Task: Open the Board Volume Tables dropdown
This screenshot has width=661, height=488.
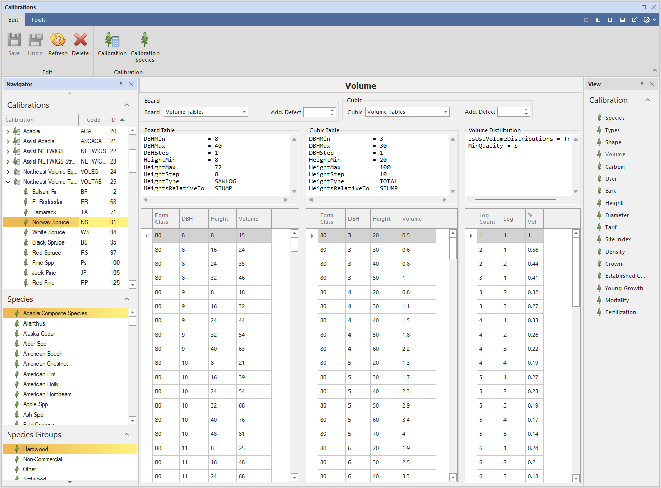Action: (244, 112)
